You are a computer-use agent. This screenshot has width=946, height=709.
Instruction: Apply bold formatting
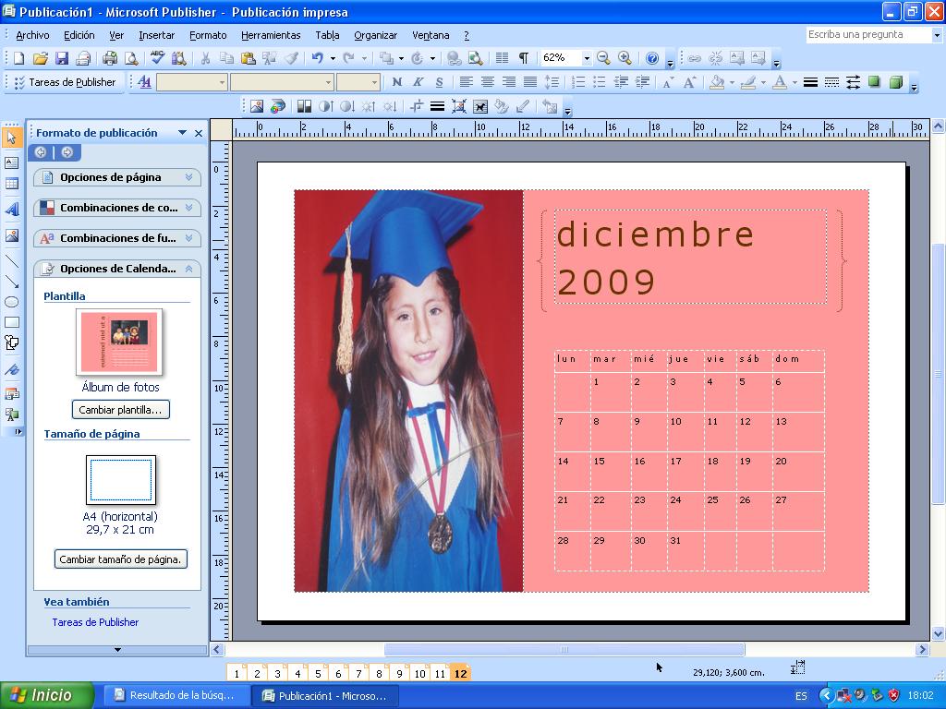point(398,82)
